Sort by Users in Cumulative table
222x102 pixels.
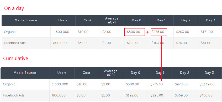[x=62, y=73]
